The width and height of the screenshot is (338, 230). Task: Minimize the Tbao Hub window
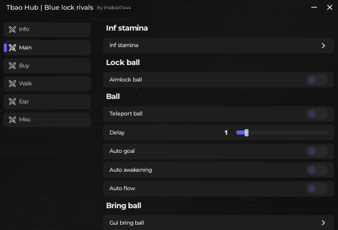(314, 7)
